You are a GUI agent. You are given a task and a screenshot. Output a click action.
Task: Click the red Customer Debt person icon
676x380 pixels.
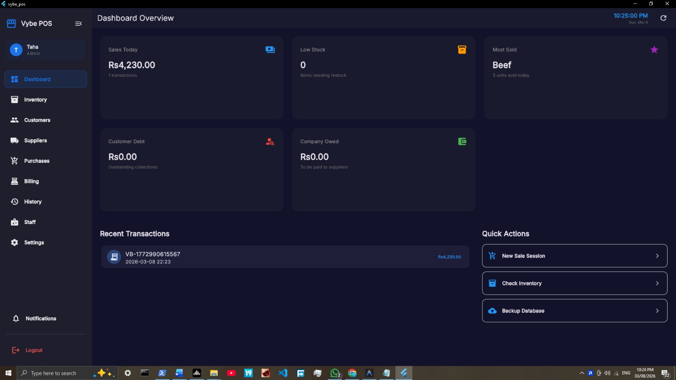270,142
